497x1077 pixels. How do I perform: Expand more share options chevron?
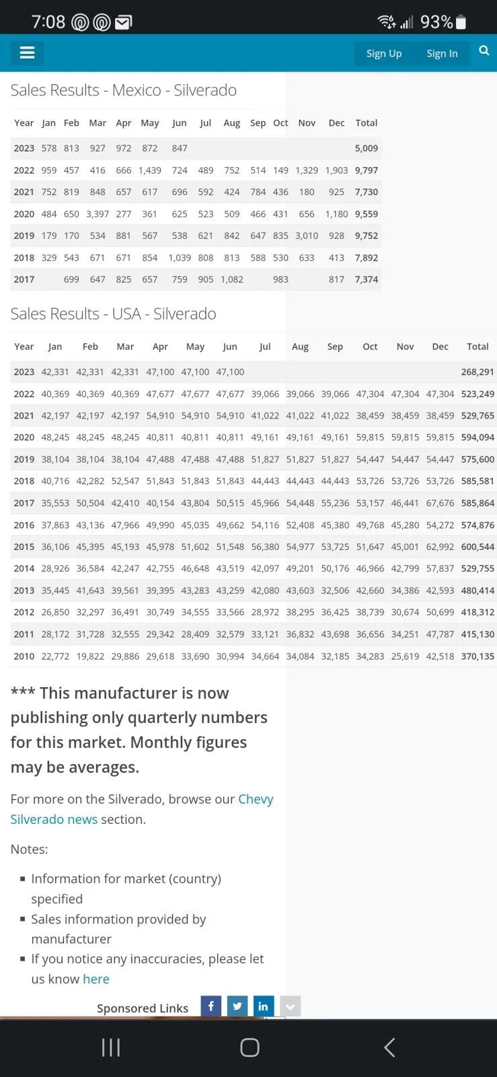click(290, 1006)
